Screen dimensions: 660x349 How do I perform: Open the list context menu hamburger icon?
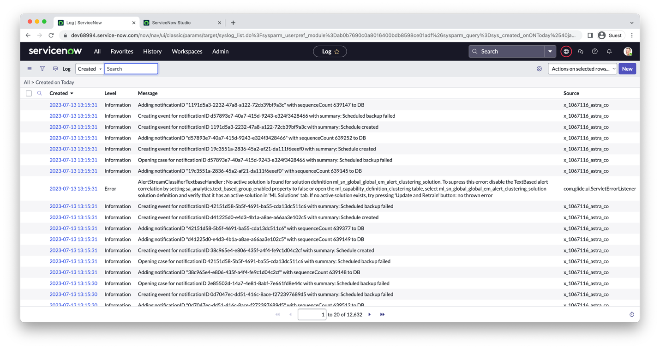click(x=30, y=69)
